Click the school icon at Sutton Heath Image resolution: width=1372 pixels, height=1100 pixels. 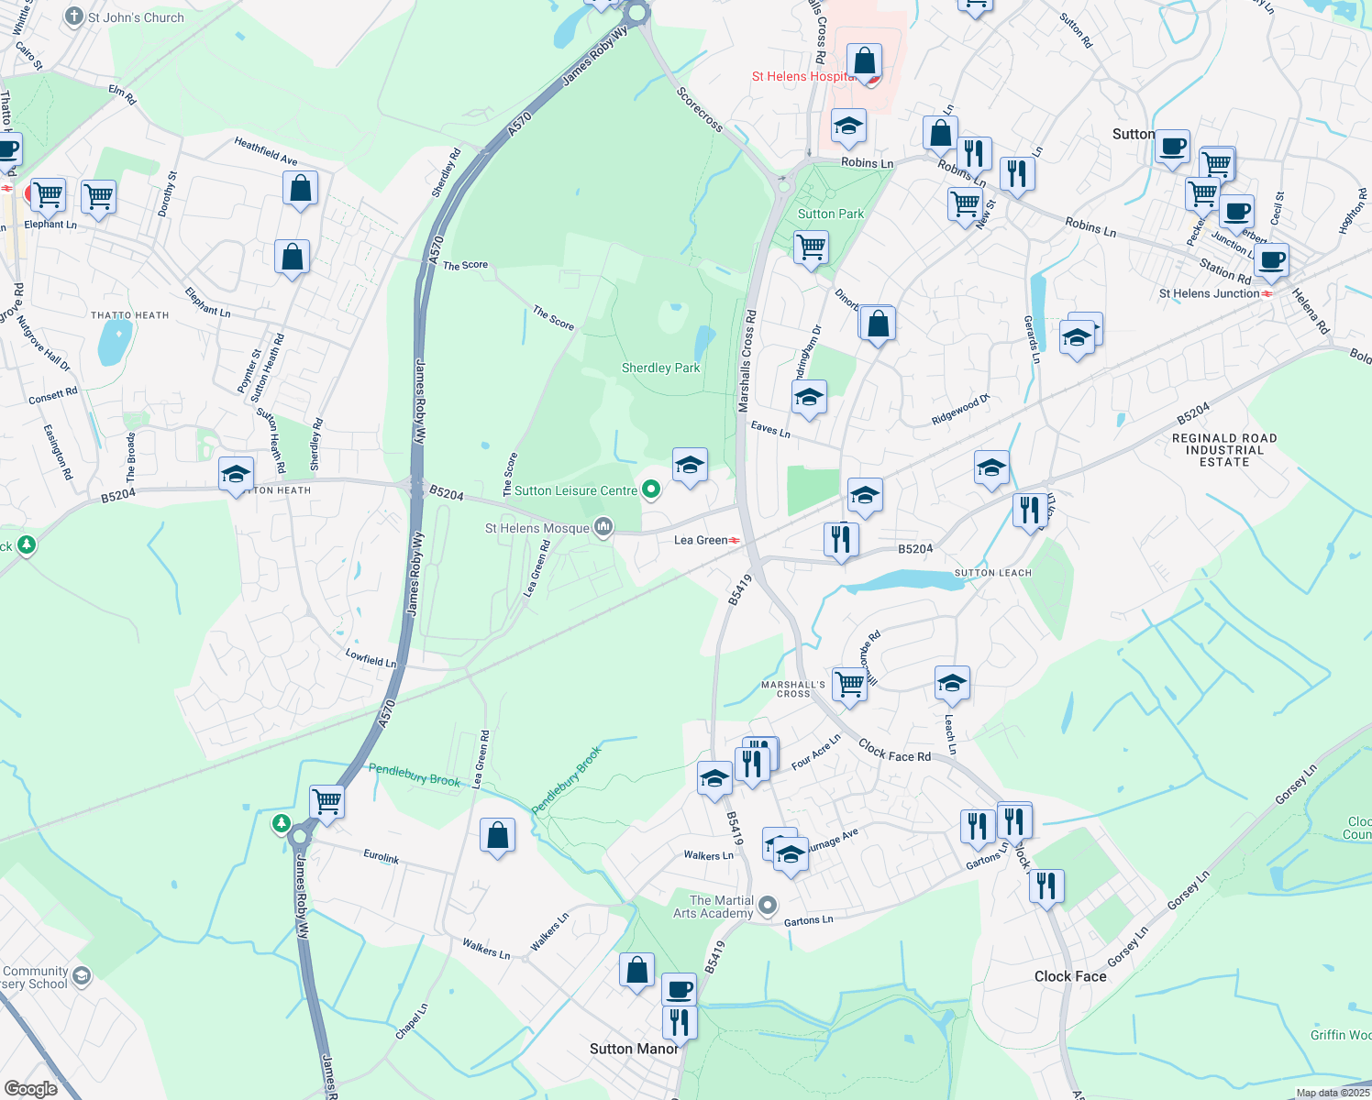pyautogui.click(x=236, y=474)
